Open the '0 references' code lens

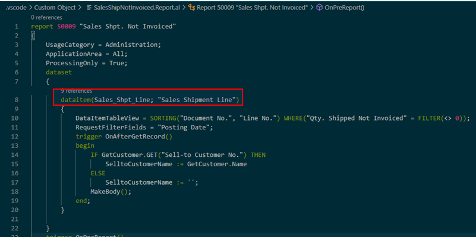click(46, 18)
